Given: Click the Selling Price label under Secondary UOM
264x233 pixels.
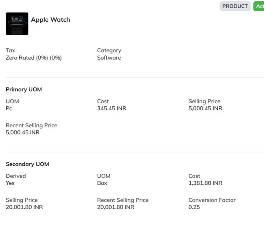Looking at the screenshot, I should tap(22, 200).
